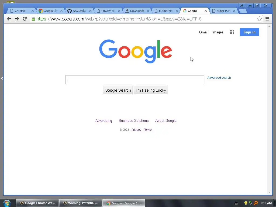Switch to the Downloads tab
The width and height of the screenshot is (276, 207).
[x=137, y=11]
